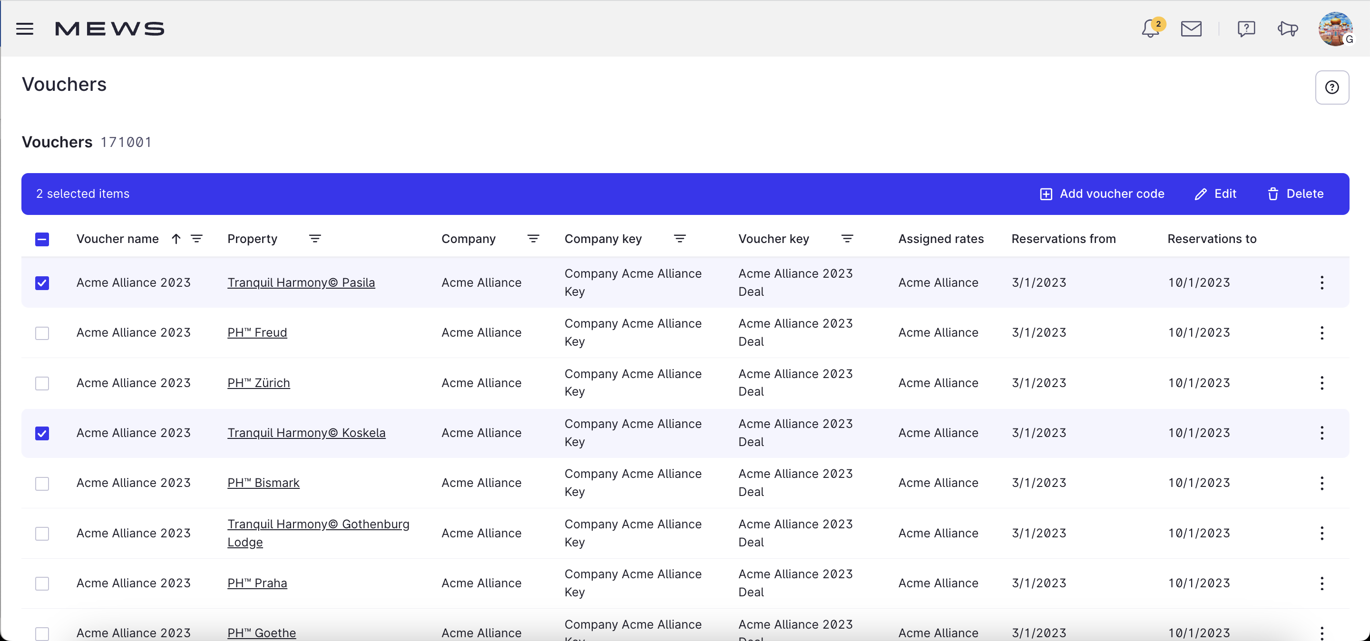Open the announcements megaphone icon
Viewport: 1370px width, 641px height.
pos(1288,29)
